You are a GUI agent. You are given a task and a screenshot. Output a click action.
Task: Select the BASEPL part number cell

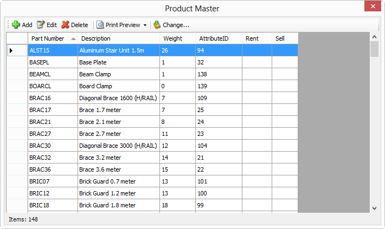click(x=53, y=62)
